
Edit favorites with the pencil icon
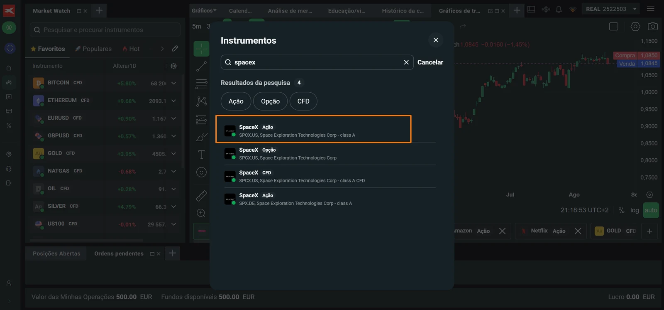pos(175,49)
